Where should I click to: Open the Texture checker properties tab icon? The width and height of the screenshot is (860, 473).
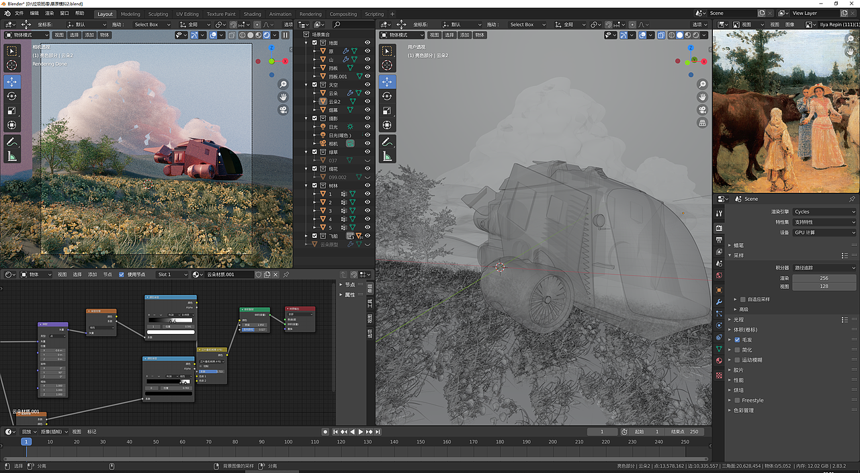pos(719,375)
